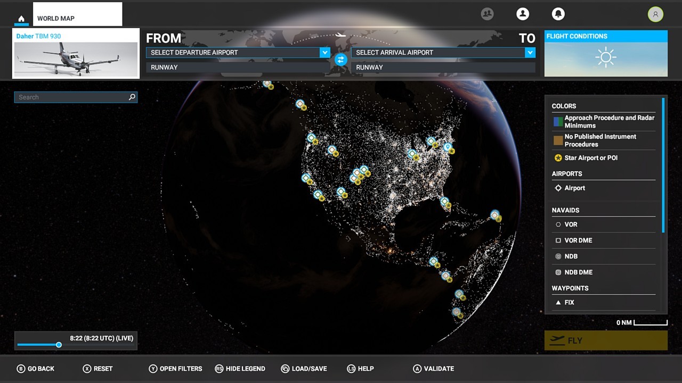
Task: Expand the departure airport dropdown
Action: point(324,53)
